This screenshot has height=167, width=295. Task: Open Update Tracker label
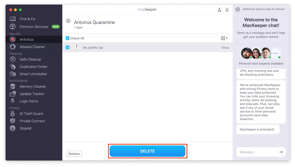point(32,94)
